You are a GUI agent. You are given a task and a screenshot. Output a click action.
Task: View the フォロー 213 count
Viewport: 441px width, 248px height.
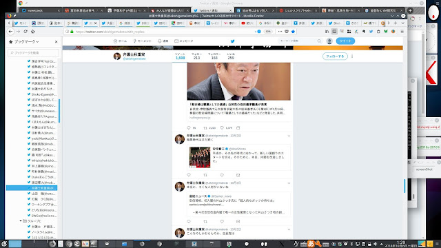[196, 56]
